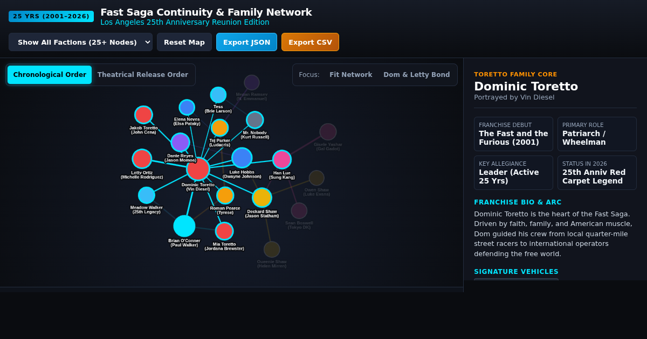Select the Tej Parker node
The height and width of the screenshot is (339, 647).
click(x=219, y=128)
